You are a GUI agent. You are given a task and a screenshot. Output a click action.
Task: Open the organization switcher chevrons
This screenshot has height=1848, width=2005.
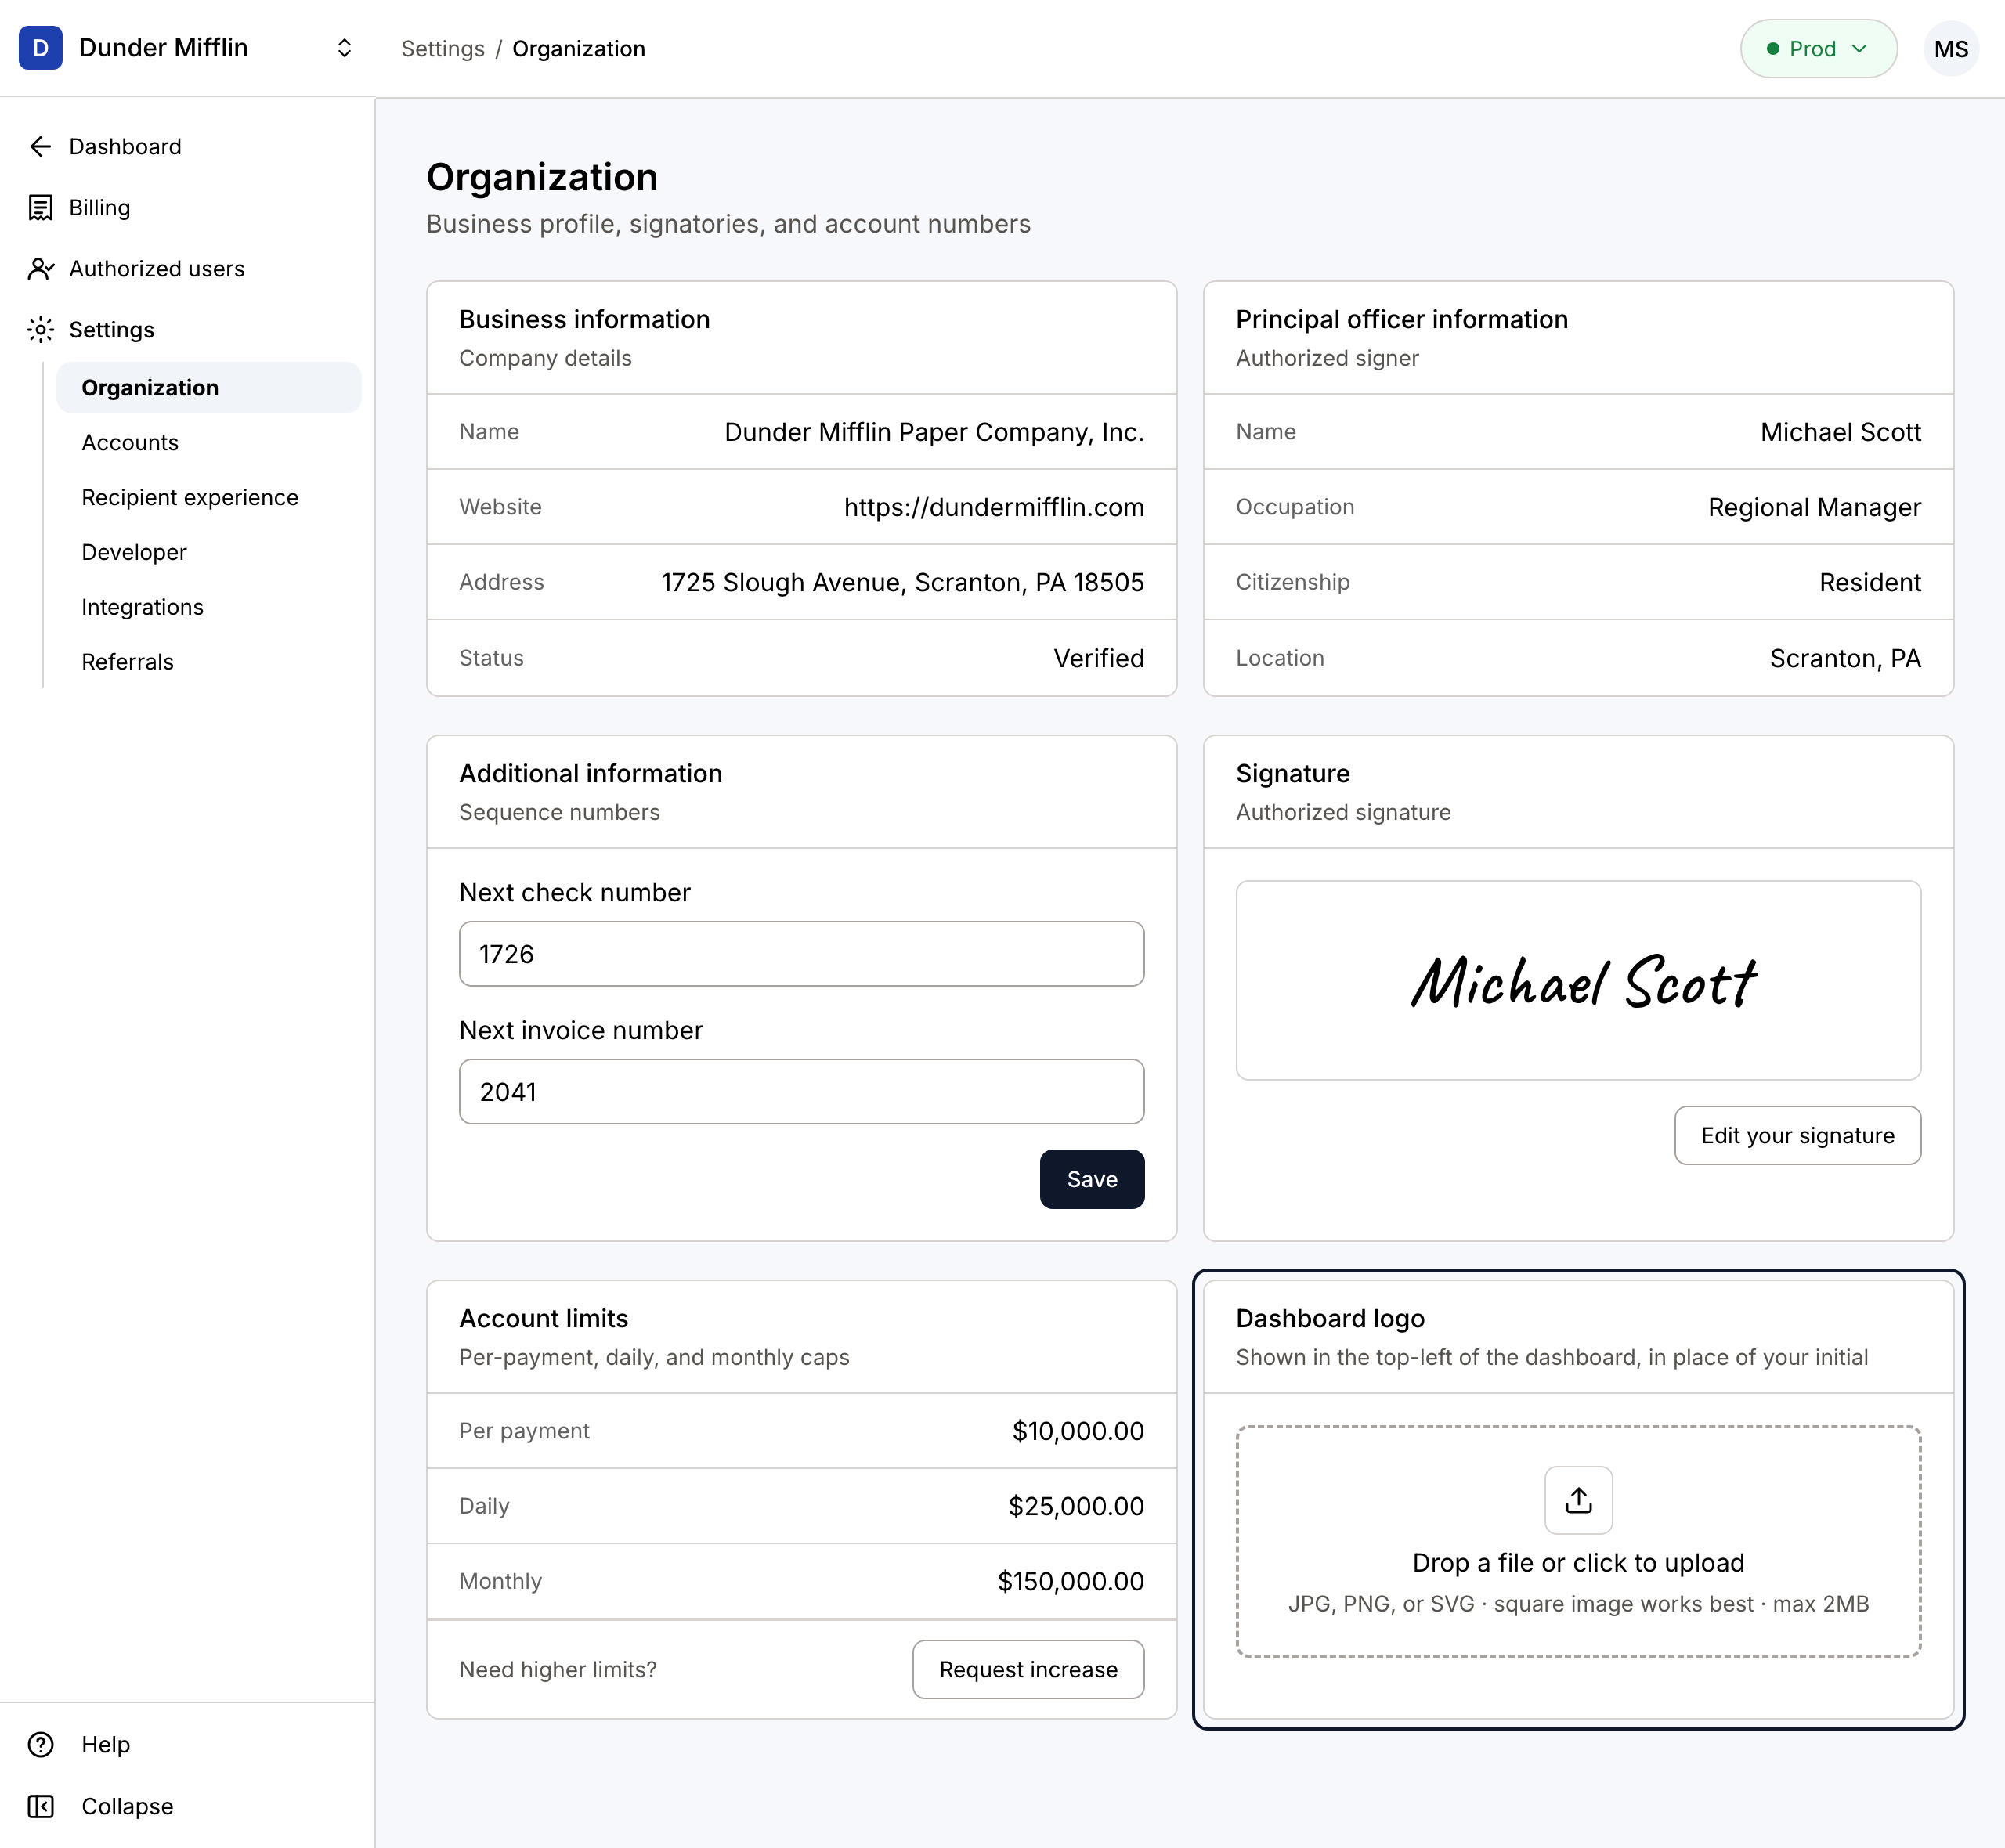click(x=344, y=48)
